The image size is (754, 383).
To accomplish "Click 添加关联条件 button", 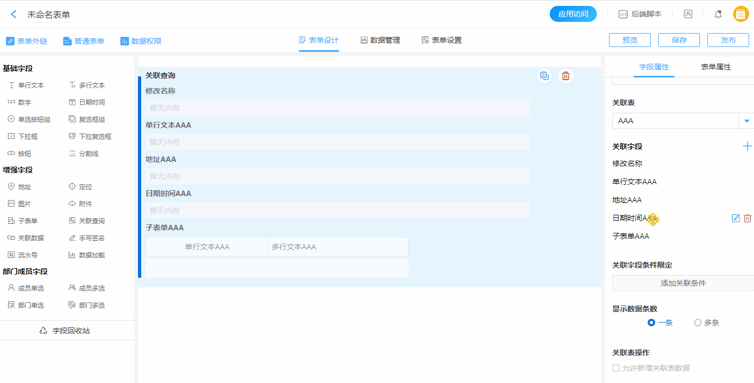I will coord(683,283).
